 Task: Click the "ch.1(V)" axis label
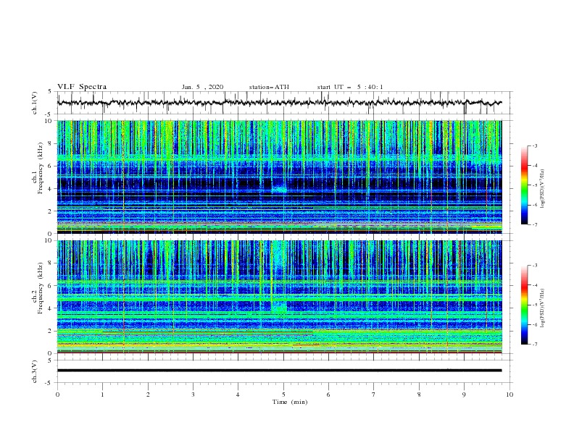(35, 103)
